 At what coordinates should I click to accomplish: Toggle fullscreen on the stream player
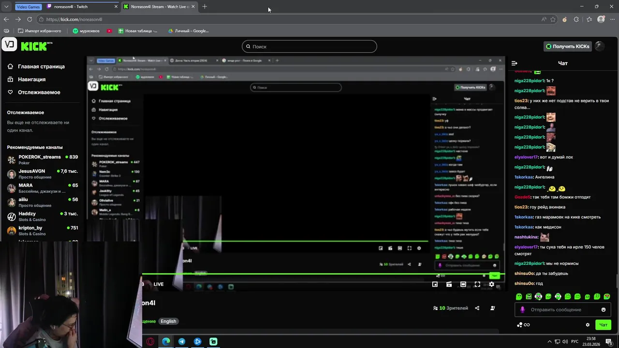point(477,284)
